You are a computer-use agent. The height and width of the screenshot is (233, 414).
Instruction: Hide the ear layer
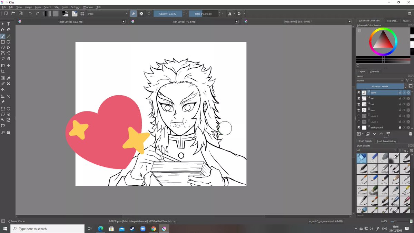click(x=359, y=98)
